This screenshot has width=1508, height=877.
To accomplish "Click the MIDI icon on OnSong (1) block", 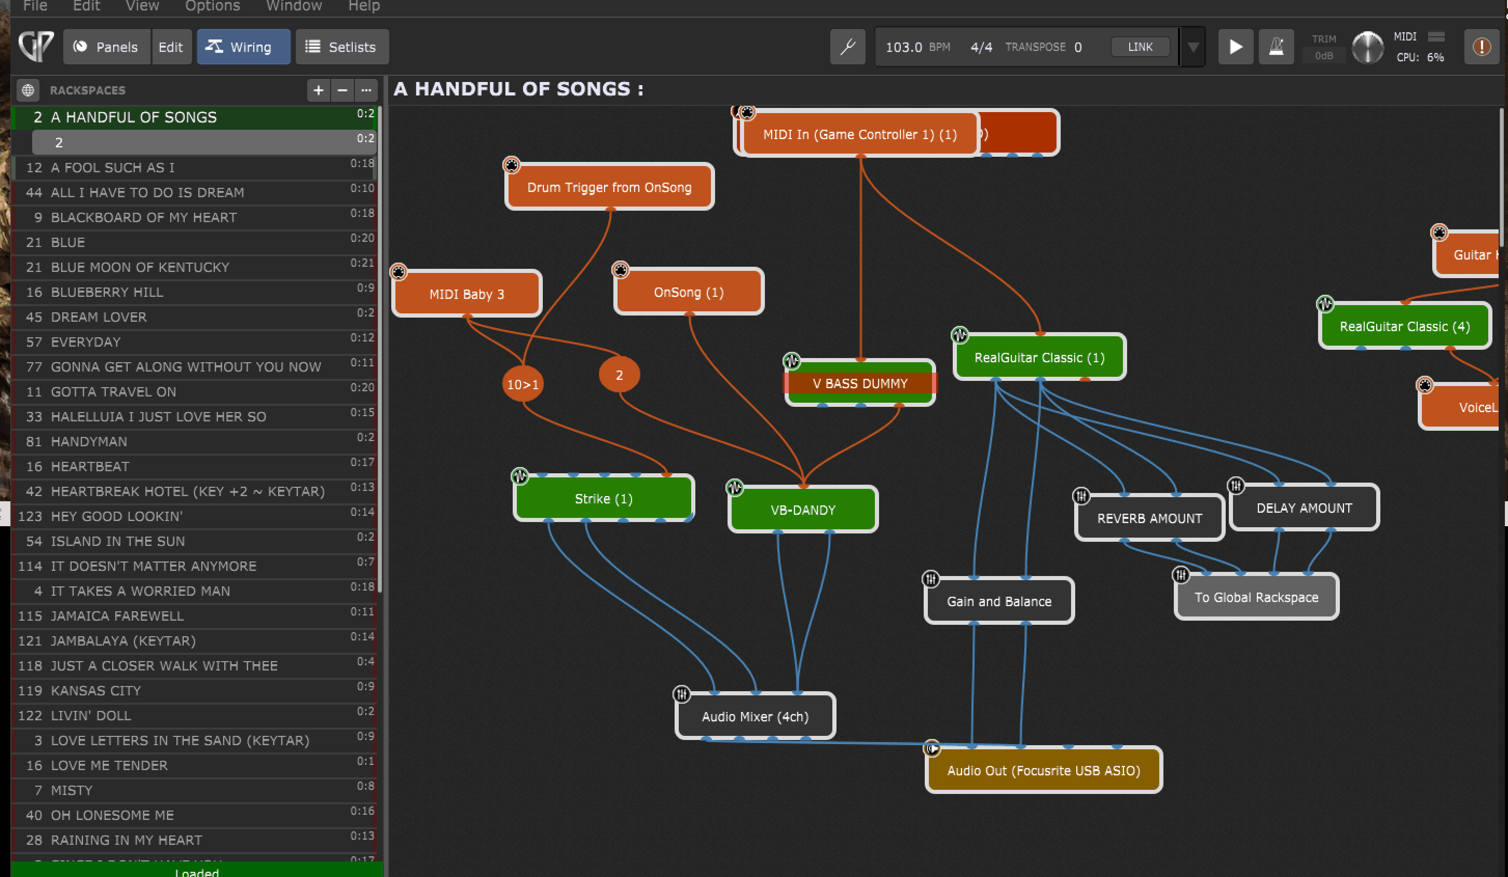I will click(621, 270).
